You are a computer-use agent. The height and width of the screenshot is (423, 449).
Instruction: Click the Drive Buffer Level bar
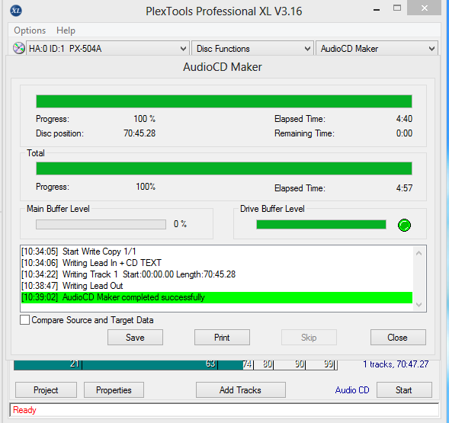click(x=321, y=225)
